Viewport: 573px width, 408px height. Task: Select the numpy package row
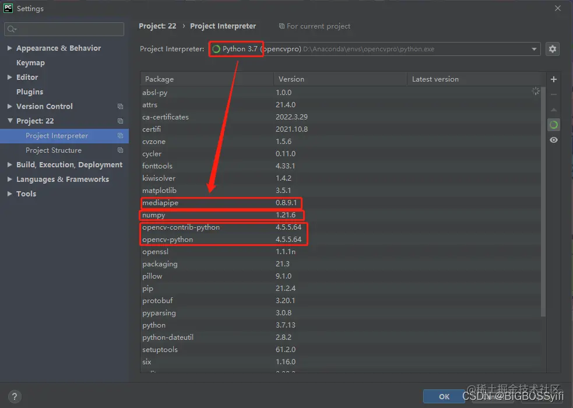click(x=340, y=215)
